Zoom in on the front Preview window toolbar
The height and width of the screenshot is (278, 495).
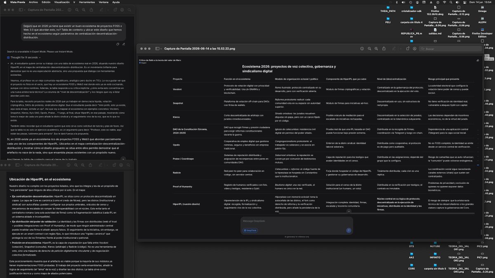376,49
